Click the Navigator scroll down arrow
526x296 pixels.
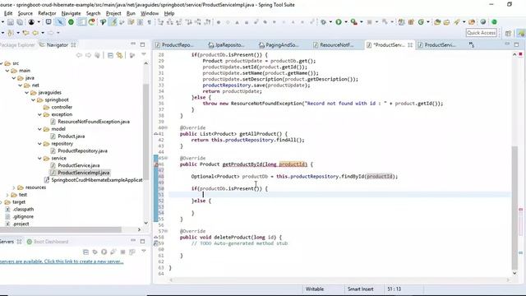pyautogui.click(x=146, y=223)
